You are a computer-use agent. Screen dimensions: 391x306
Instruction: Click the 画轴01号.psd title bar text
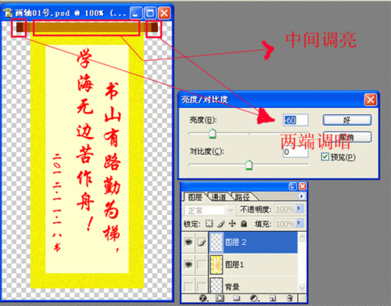[70, 13]
